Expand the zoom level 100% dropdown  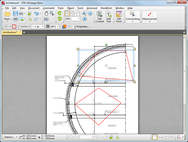coord(79,19)
